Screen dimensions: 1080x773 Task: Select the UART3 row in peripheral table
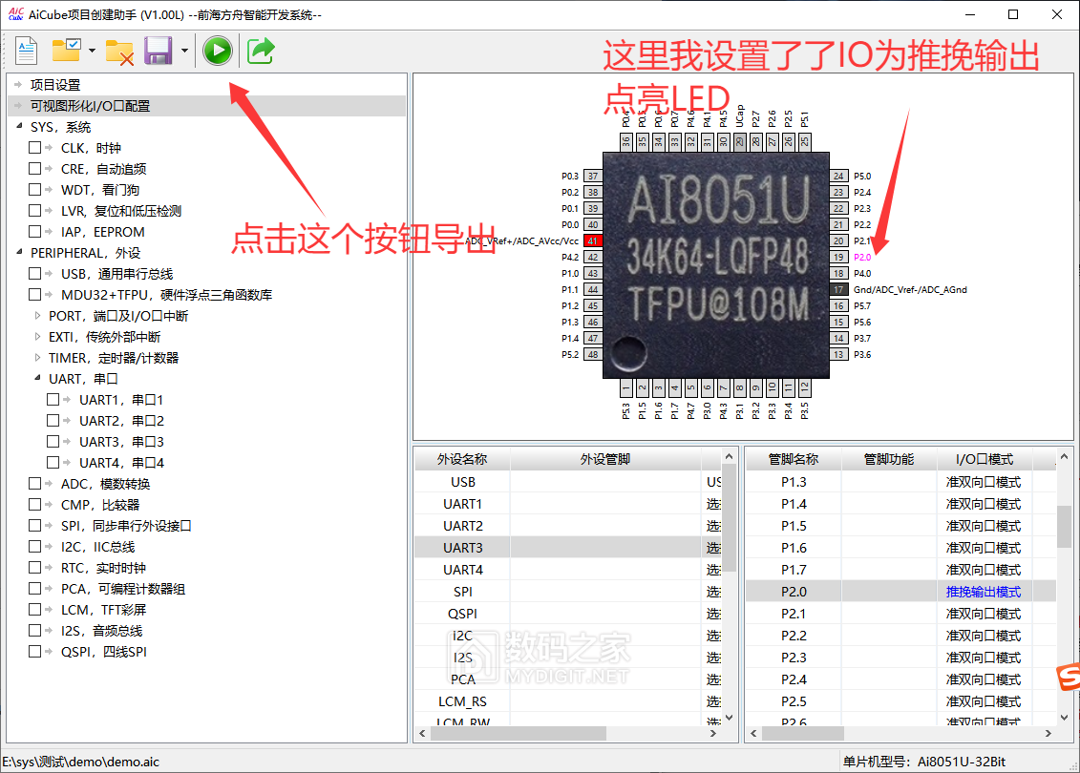[x=463, y=548]
